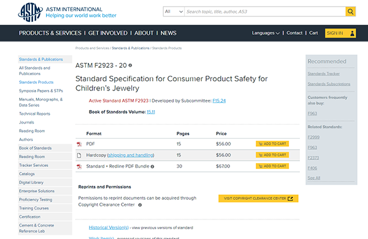Click the info icon next to Redline PDF Bundle

tap(152, 166)
